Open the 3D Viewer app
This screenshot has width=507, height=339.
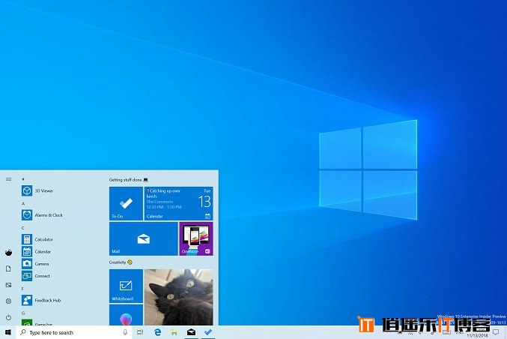point(37,190)
